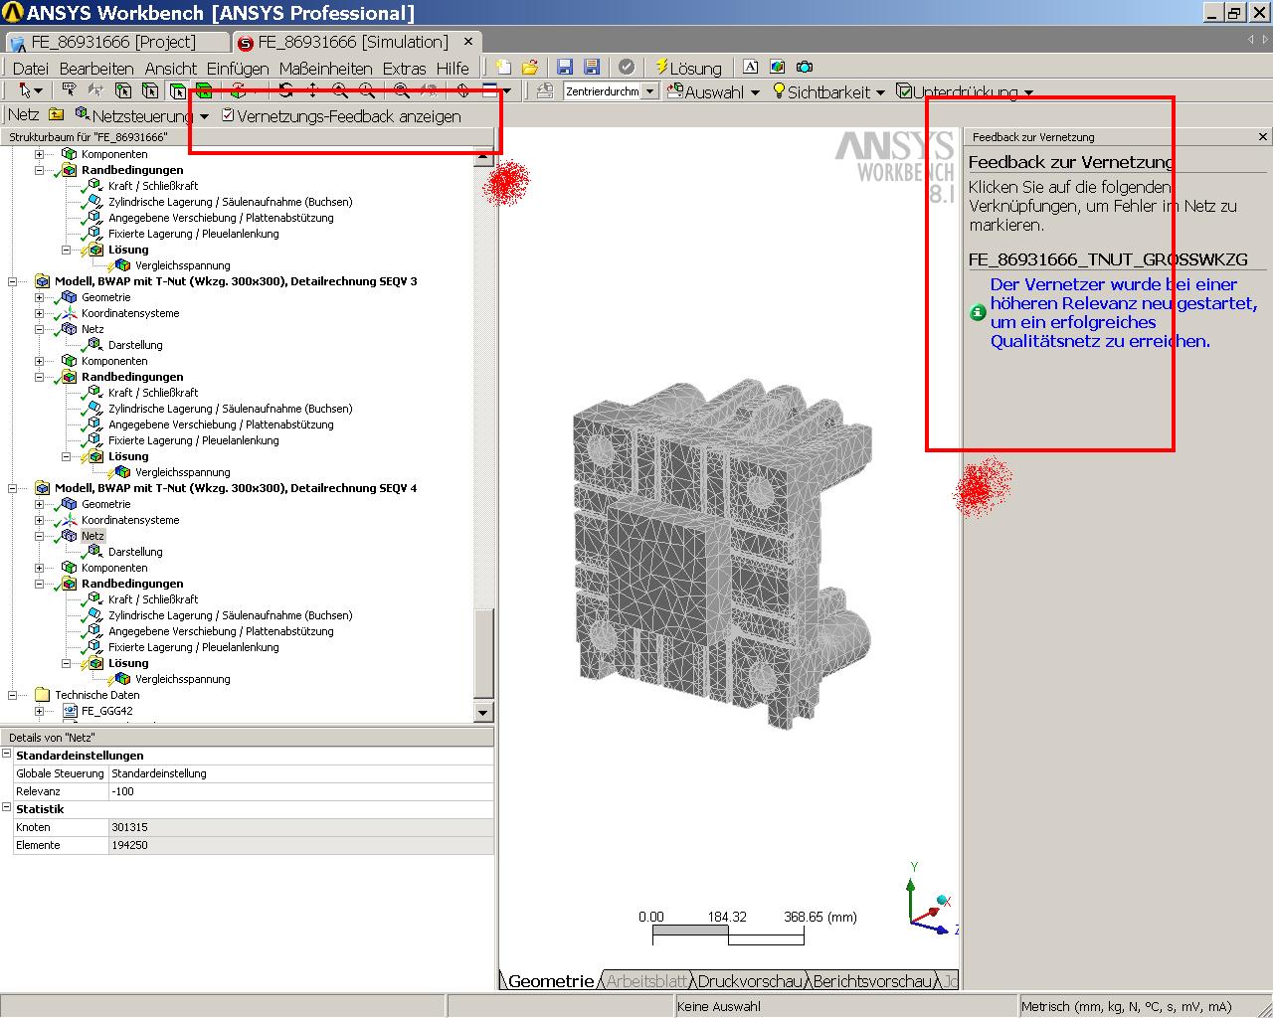
Task: Expand the Technische Daten FE_GGG42 node
Action: 40,711
